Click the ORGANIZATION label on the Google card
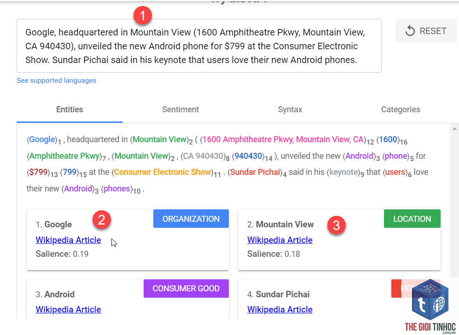Image resolution: width=459 pixels, height=335 pixels. [191, 219]
